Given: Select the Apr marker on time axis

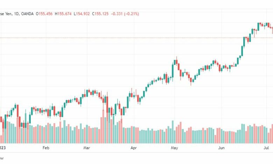Looking at the screenshot, I should [134, 148].
